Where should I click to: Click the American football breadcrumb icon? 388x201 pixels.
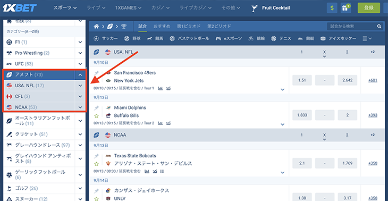pos(110,26)
